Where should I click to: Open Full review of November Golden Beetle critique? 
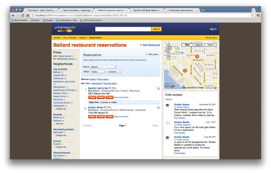(x=180, y=118)
